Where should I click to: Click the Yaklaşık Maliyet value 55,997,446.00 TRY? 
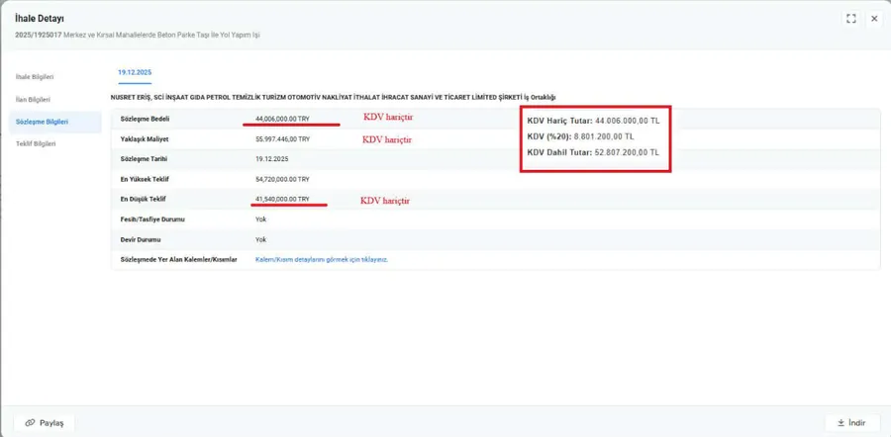pos(282,138)
